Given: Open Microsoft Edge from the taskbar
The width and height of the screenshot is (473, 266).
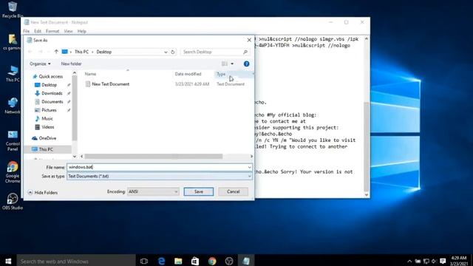Looking at the screenshot, I should (x=161, y=261).
